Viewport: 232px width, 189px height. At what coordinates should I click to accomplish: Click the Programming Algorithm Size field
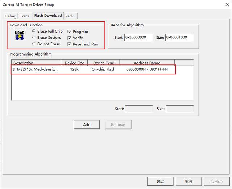(180, 109)
